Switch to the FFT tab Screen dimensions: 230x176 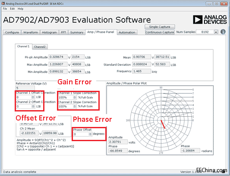pos(63,32)
